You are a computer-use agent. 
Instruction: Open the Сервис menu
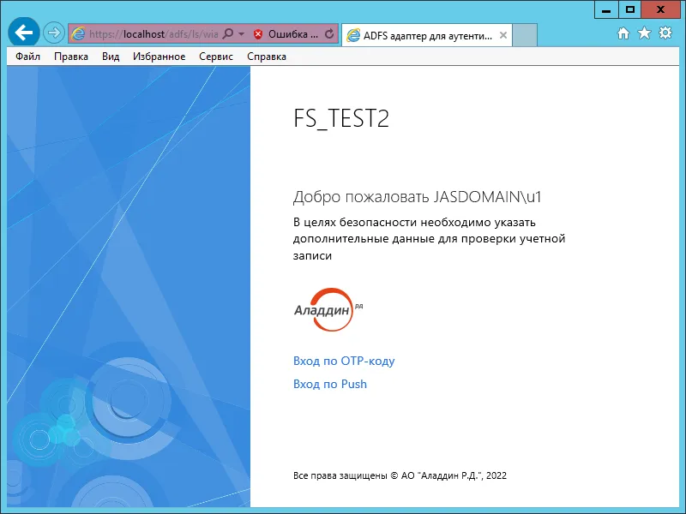click(216, 57)
